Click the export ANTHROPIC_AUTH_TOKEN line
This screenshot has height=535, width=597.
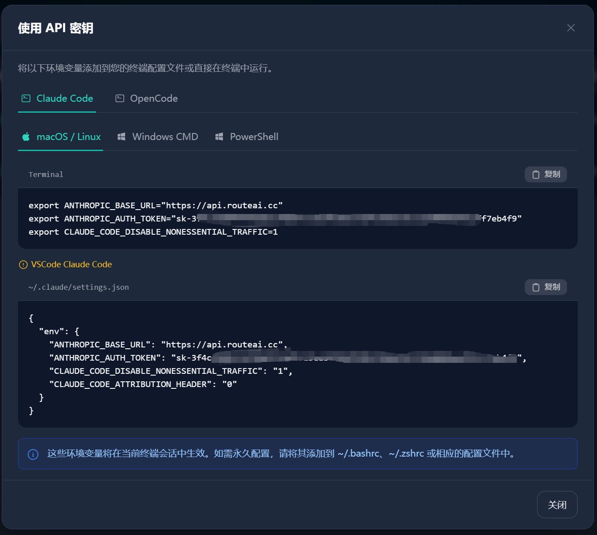(275, 219)
